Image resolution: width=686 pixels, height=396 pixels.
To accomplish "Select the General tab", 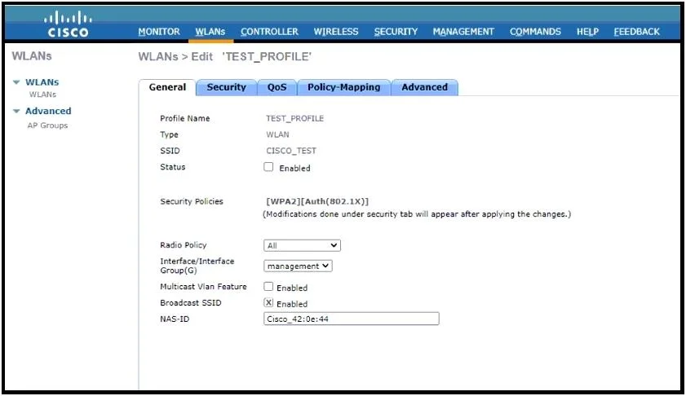I will tap(167, 87).
